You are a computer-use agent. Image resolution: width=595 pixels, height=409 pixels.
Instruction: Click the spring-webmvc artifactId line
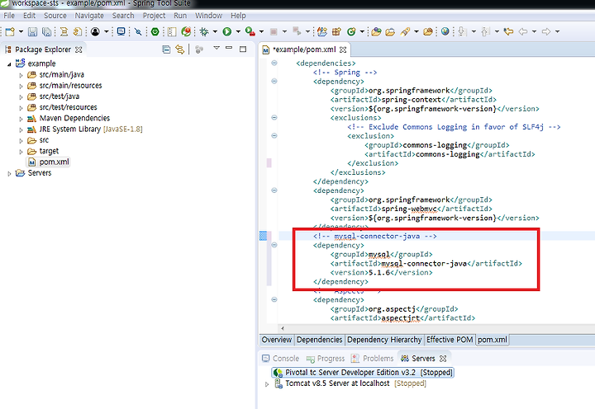[x=412, y=209]
